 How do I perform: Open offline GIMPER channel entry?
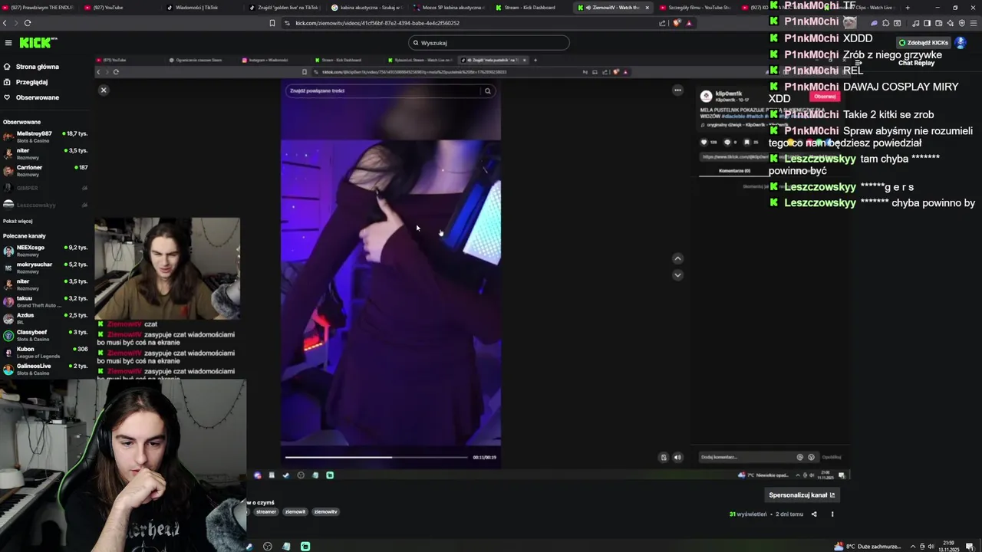pyautogui.click(x=44, y=188)
